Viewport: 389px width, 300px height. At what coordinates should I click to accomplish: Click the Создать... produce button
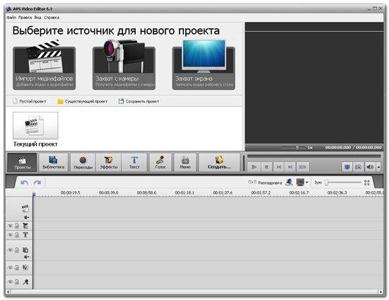[219, 163]
